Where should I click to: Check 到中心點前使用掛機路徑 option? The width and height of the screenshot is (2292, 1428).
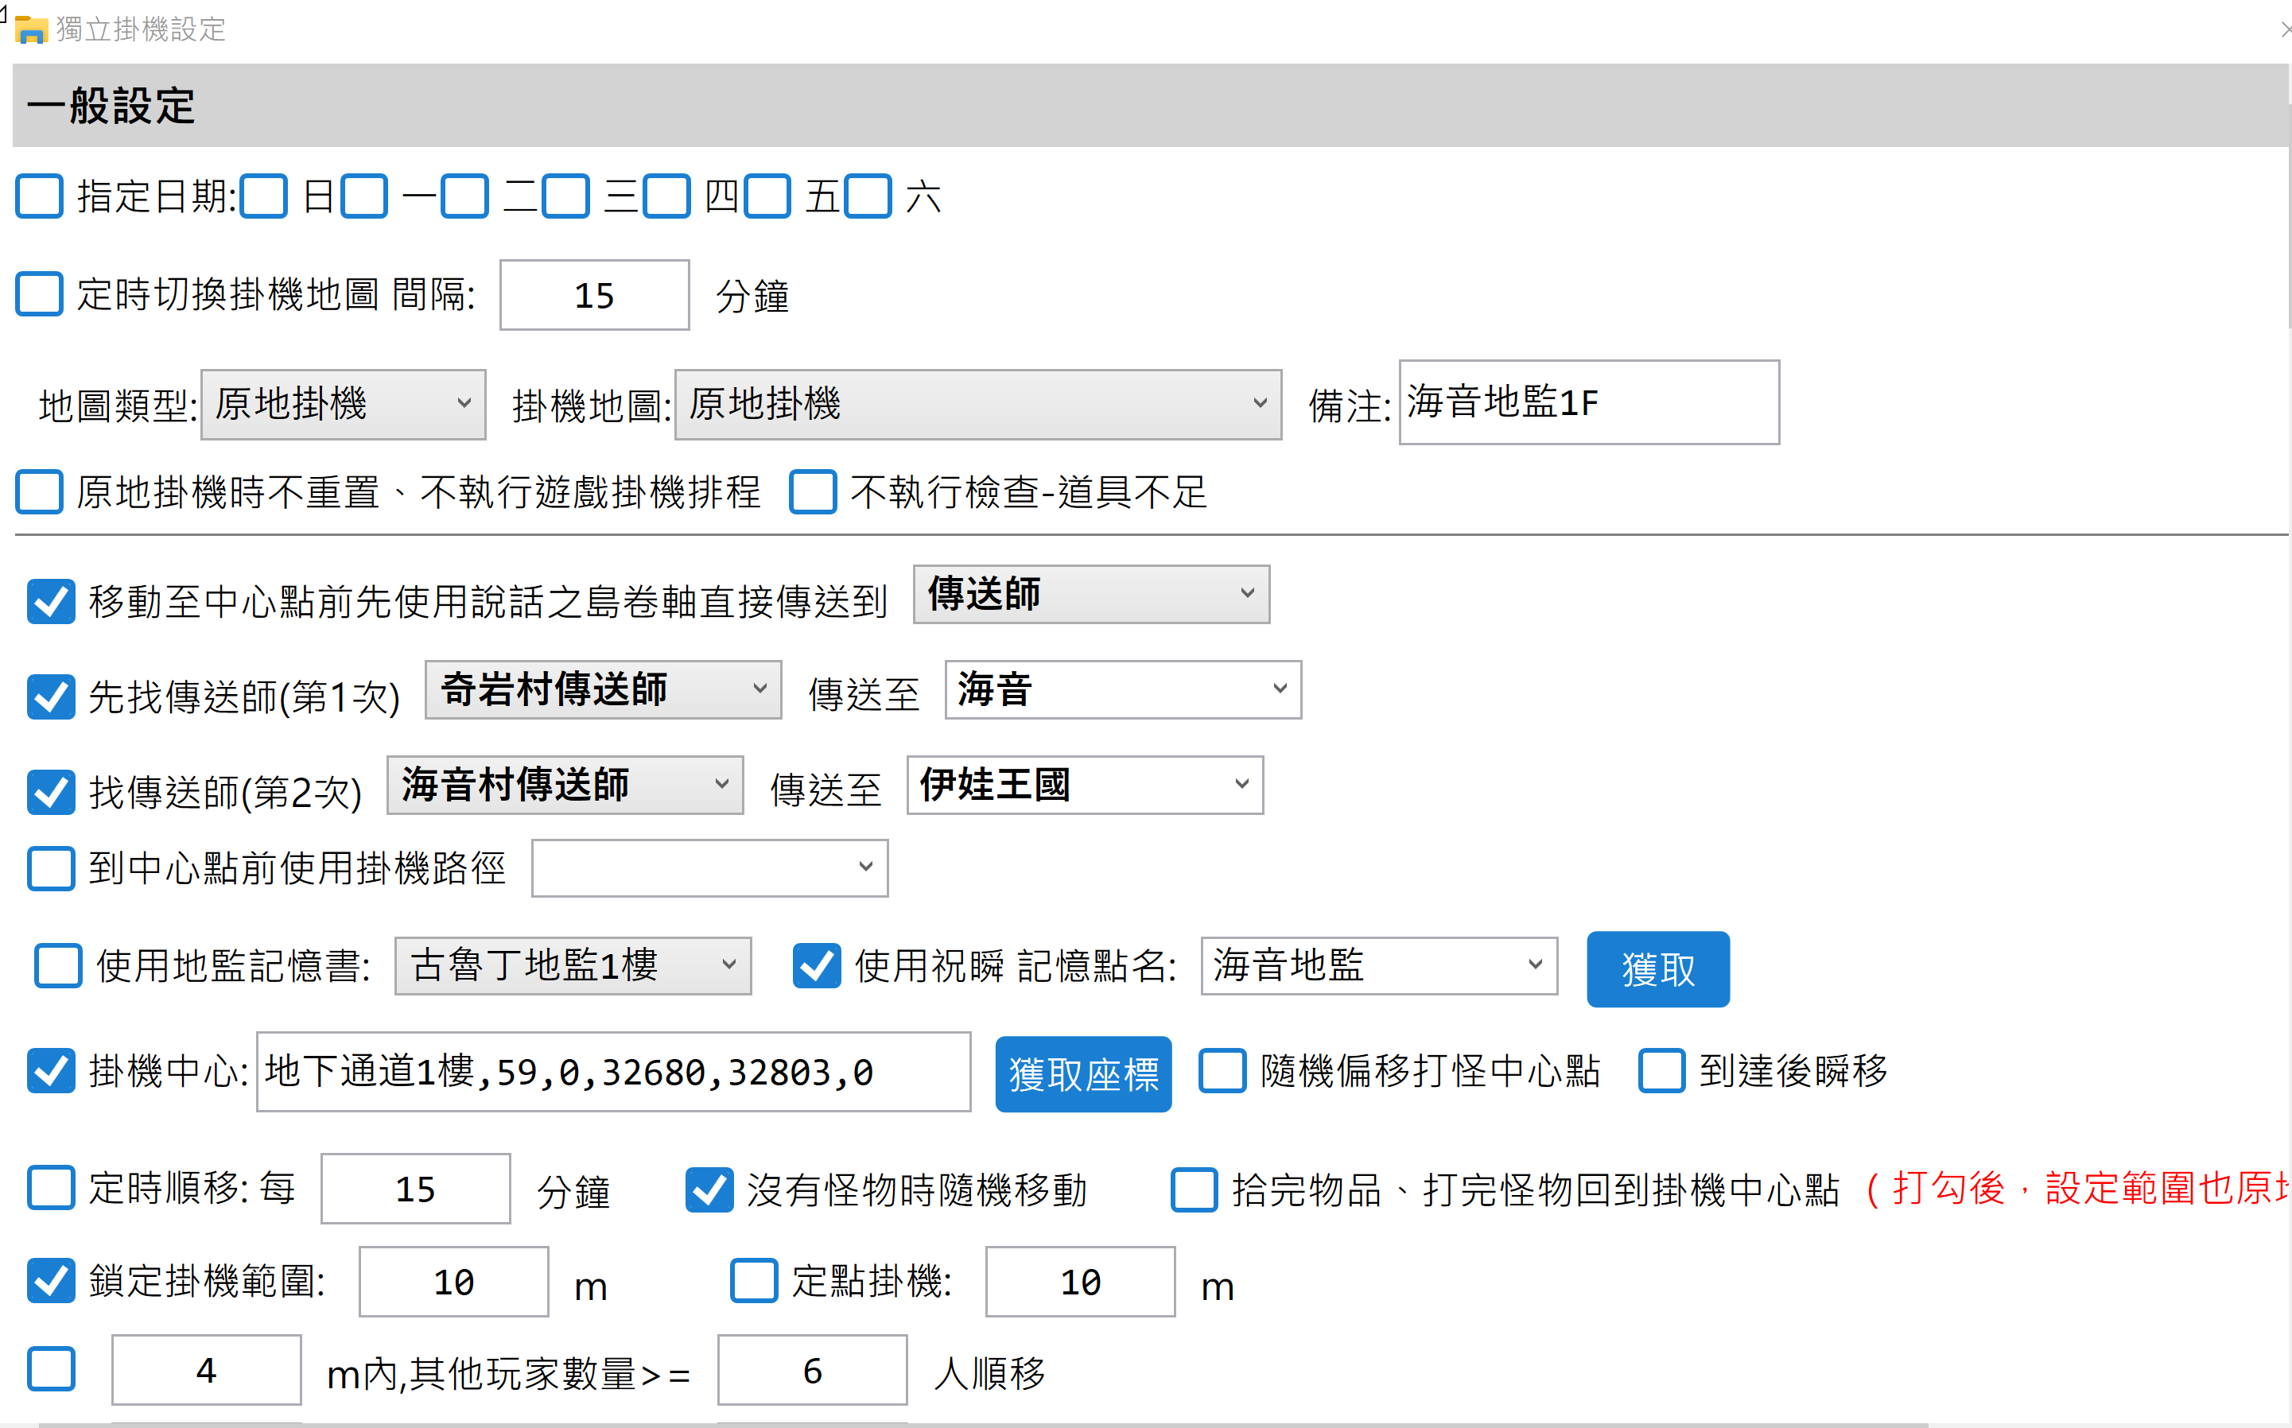coord(51,868)
